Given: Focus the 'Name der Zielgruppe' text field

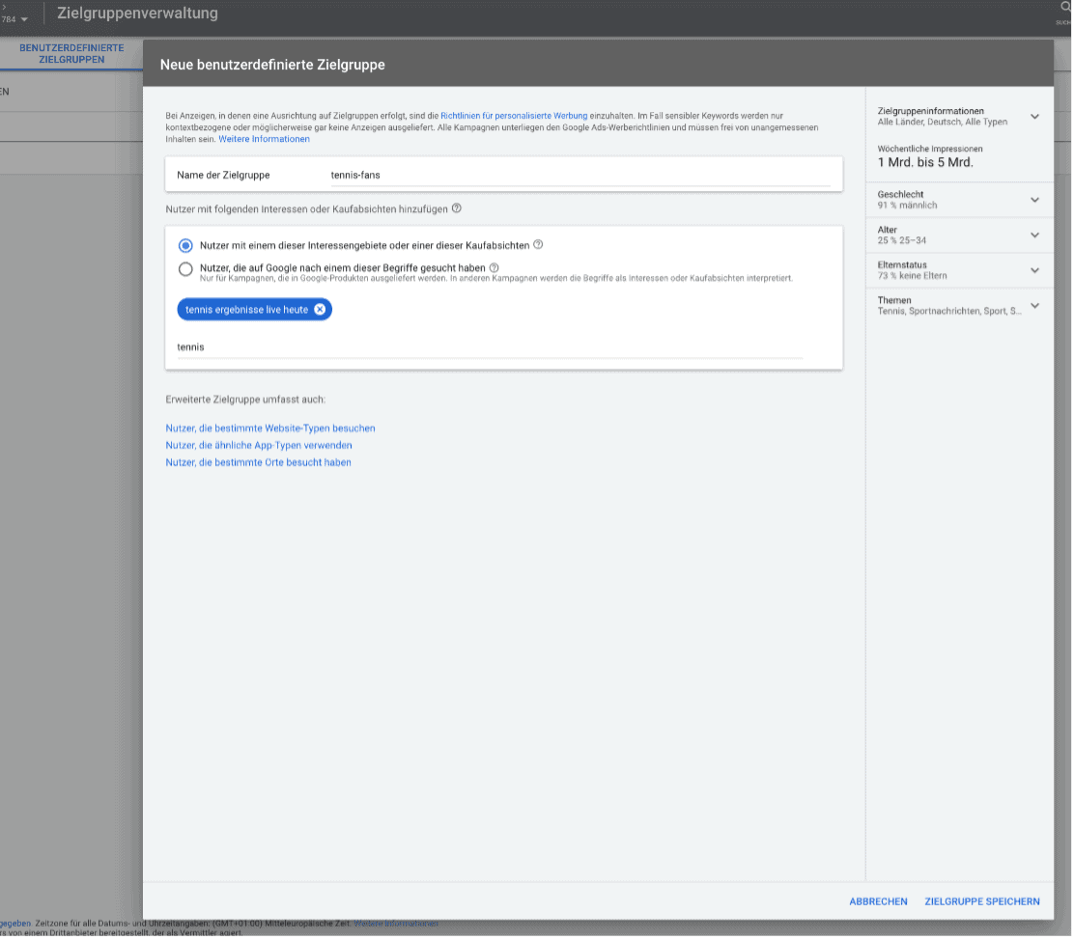Looking at the screenshot, I should pyautogui.click(x=579, y=176).
